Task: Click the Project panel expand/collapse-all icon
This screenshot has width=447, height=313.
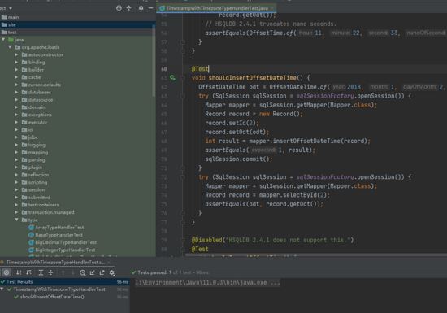Action: (129, 8)
